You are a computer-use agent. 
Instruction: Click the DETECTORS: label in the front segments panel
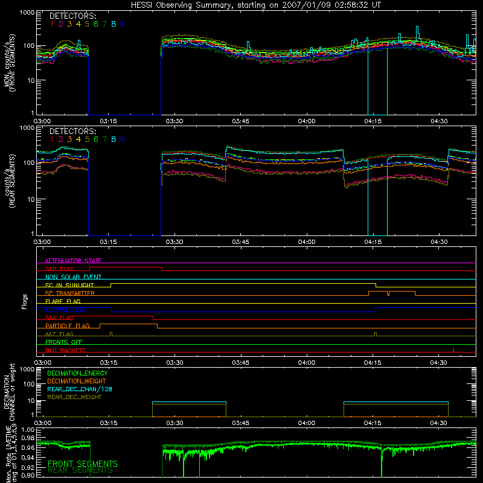73,16
